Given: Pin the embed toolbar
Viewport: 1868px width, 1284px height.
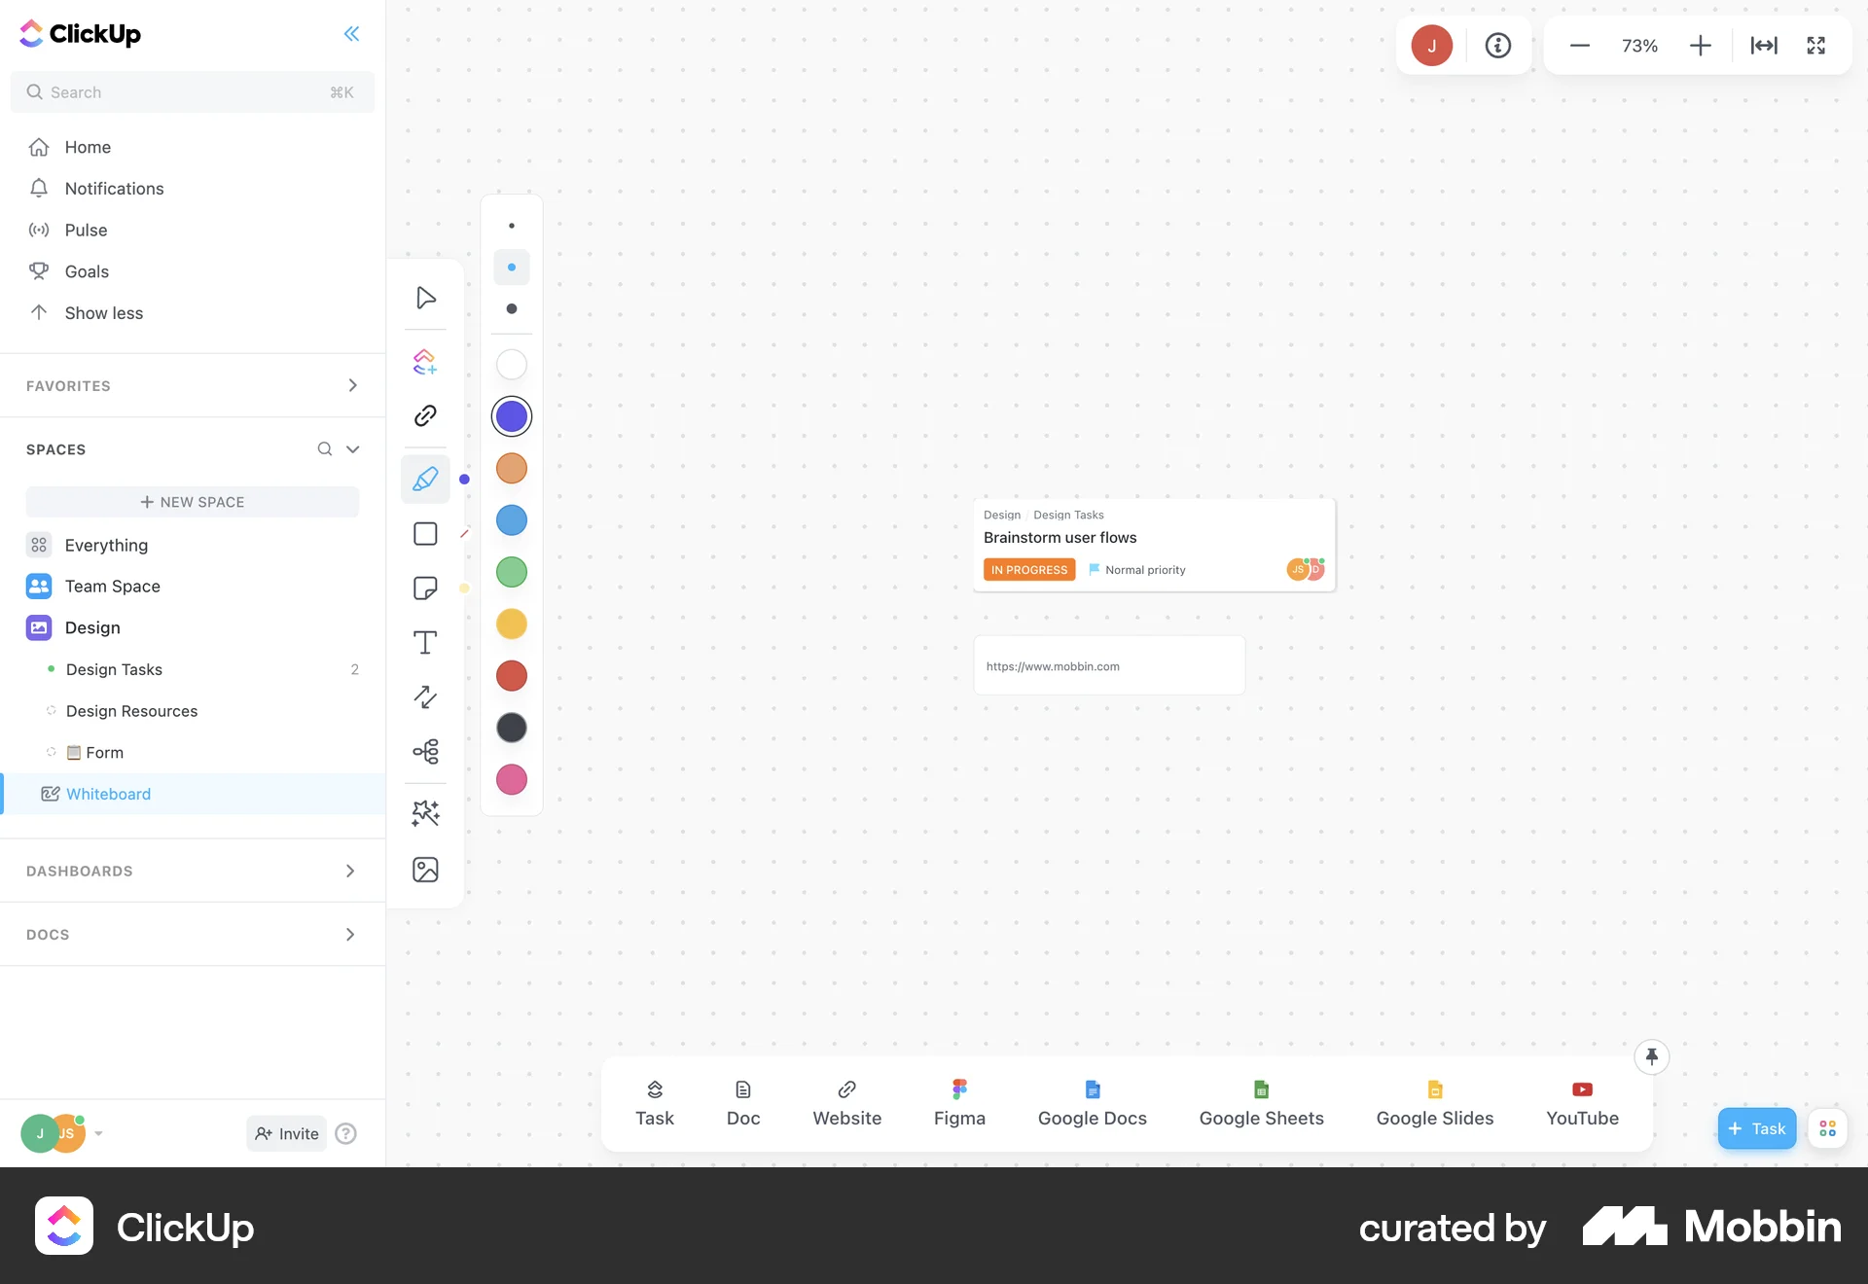Looking at the screenshot, I should coord(1652,1056).
